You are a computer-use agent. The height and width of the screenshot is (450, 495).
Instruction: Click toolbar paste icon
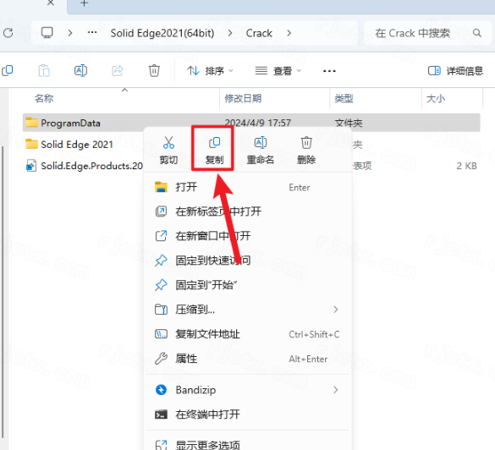click(x=44, y=70)
